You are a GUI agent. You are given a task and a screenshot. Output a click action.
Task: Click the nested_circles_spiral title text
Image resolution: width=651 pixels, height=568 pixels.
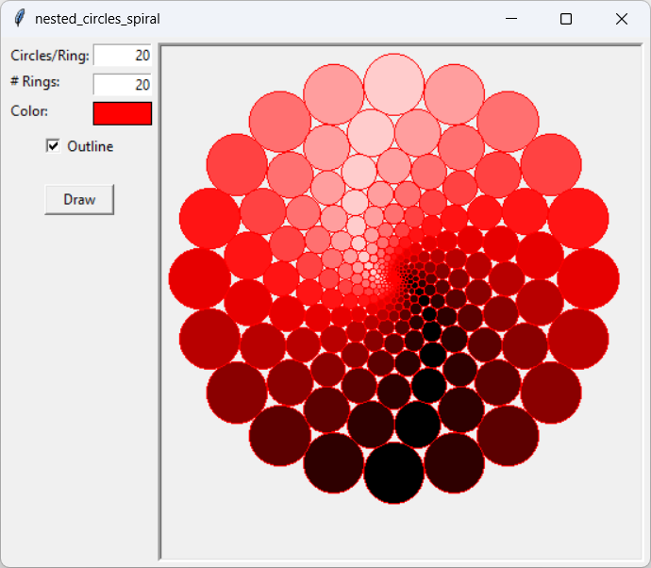point(97,19)
